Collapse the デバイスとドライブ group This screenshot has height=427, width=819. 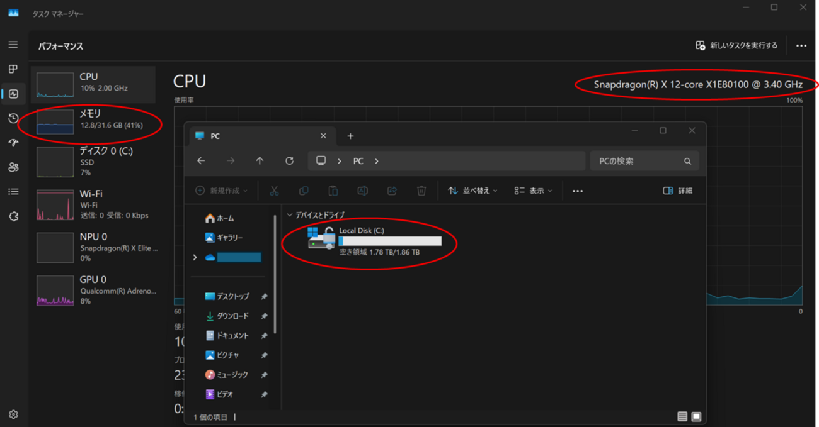[x=290, y=215]
